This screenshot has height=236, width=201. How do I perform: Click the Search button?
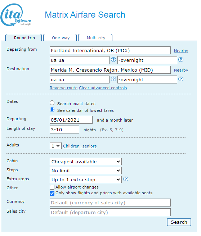coord(179,222)
